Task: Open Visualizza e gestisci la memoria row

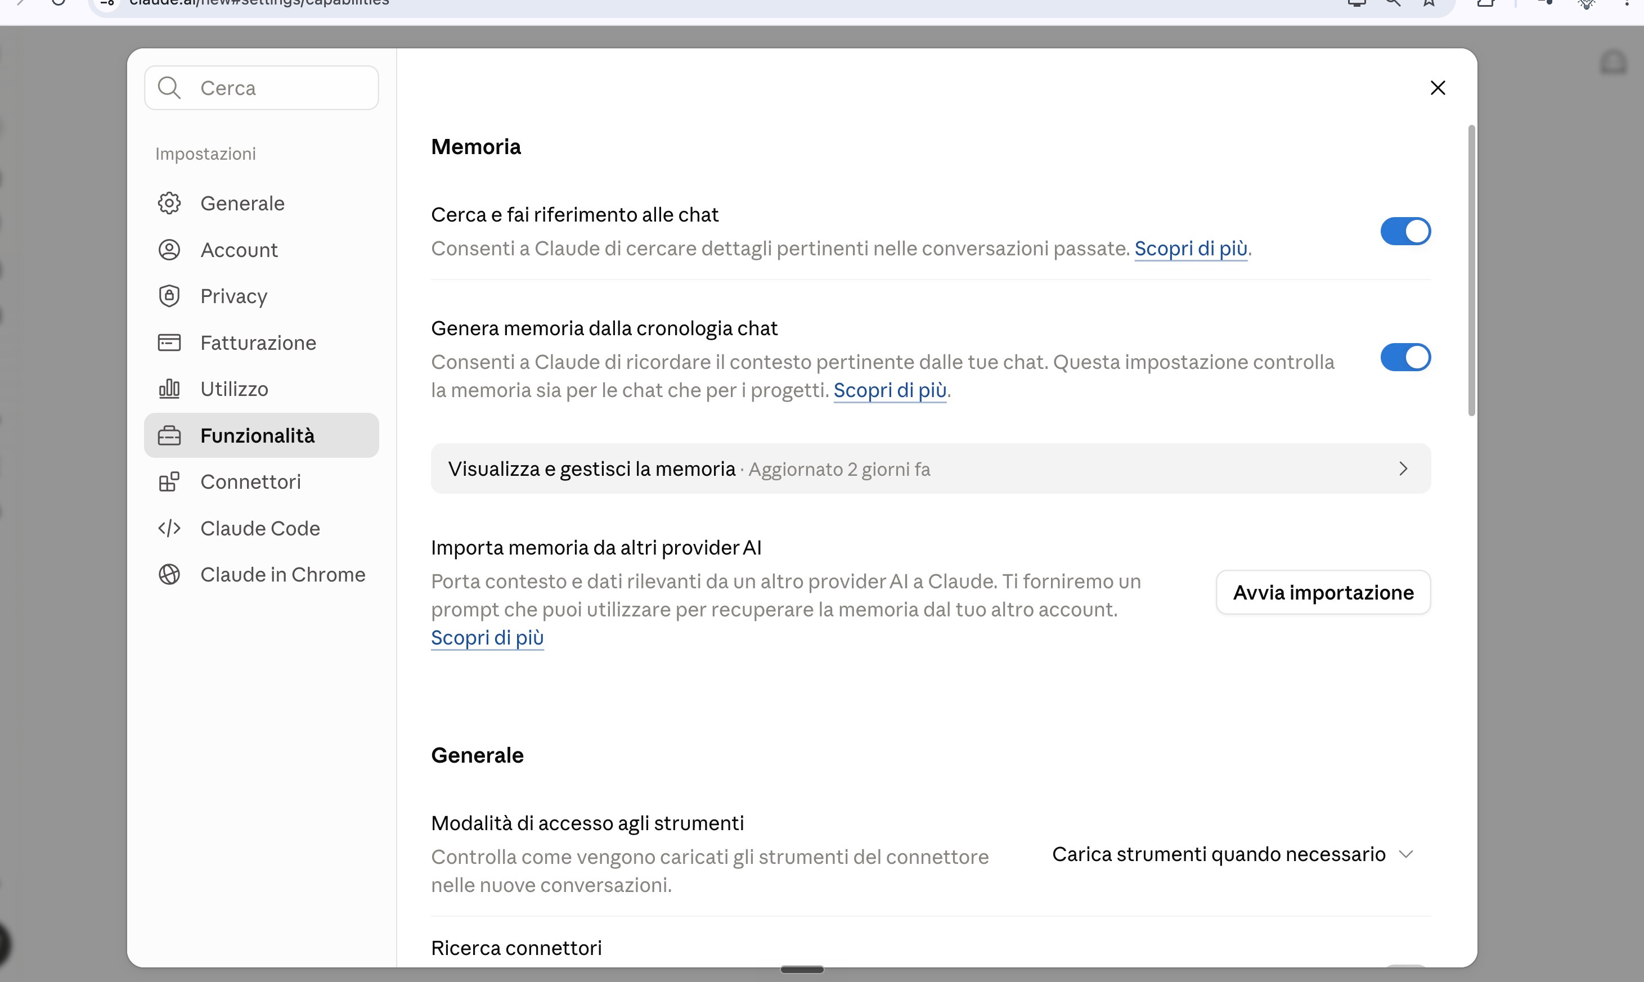Action: pyautogui.click(x=931, y=469)
